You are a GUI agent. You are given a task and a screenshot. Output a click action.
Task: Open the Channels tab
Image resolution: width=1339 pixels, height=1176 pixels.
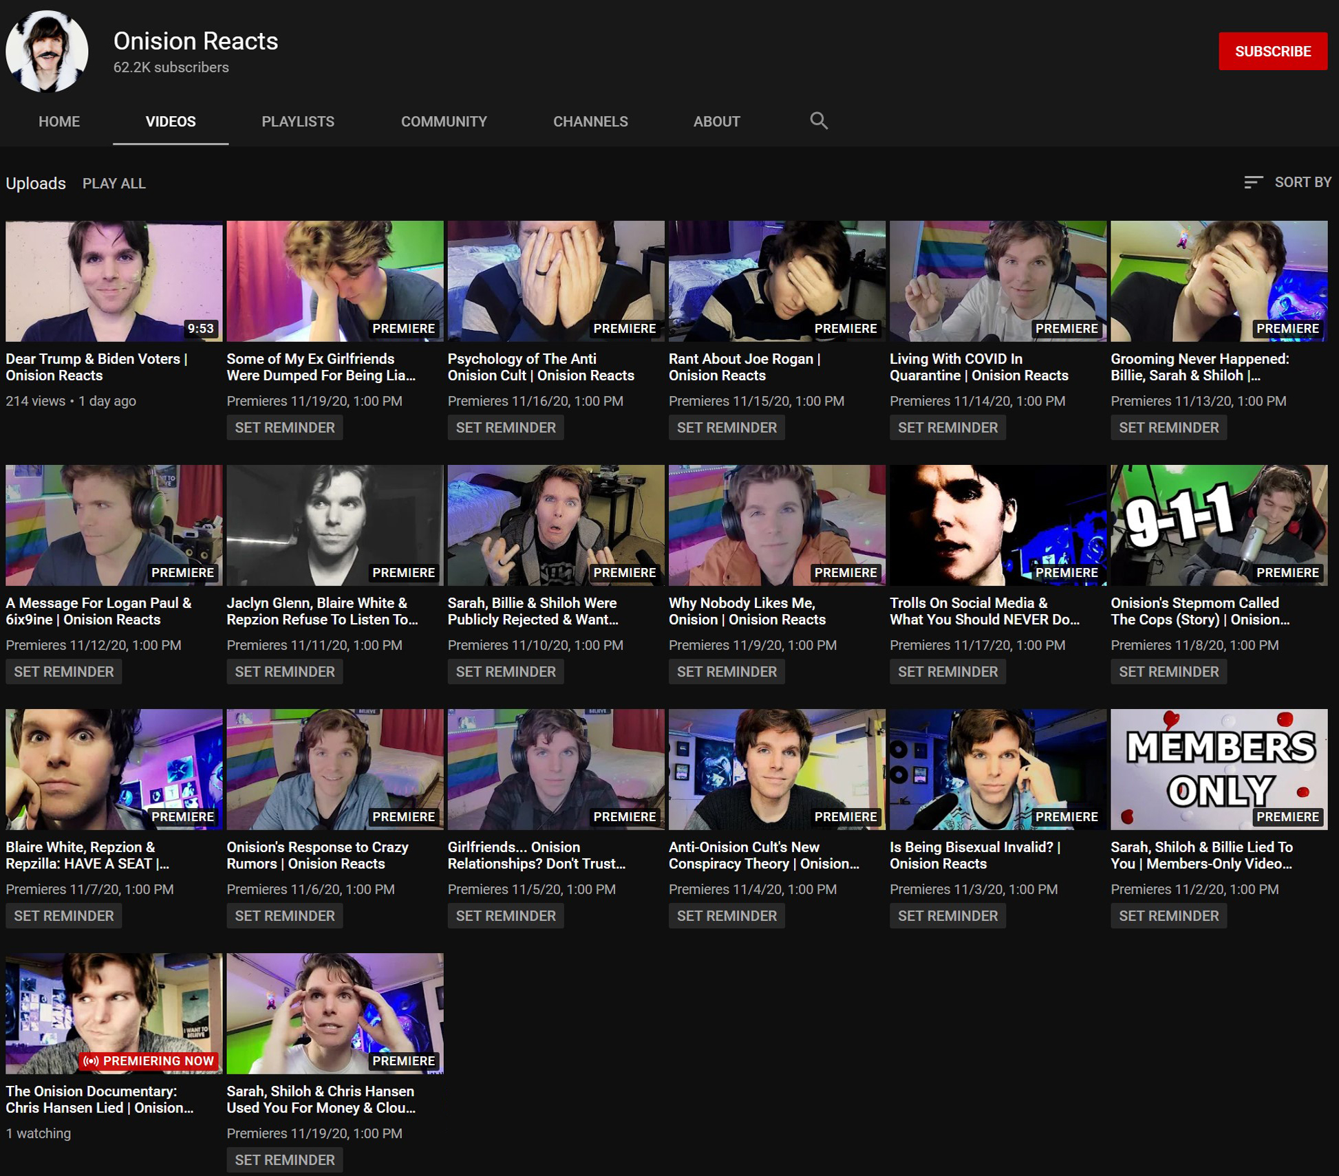pyautogui.click(x=590, y=122)
